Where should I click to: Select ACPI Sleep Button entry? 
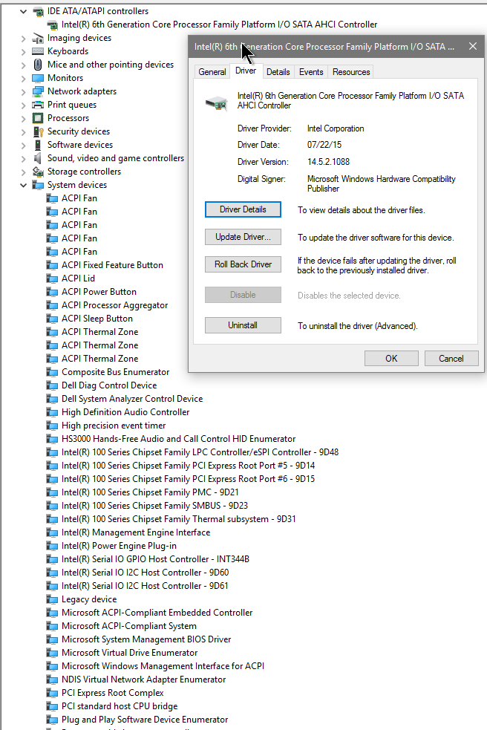97,319
